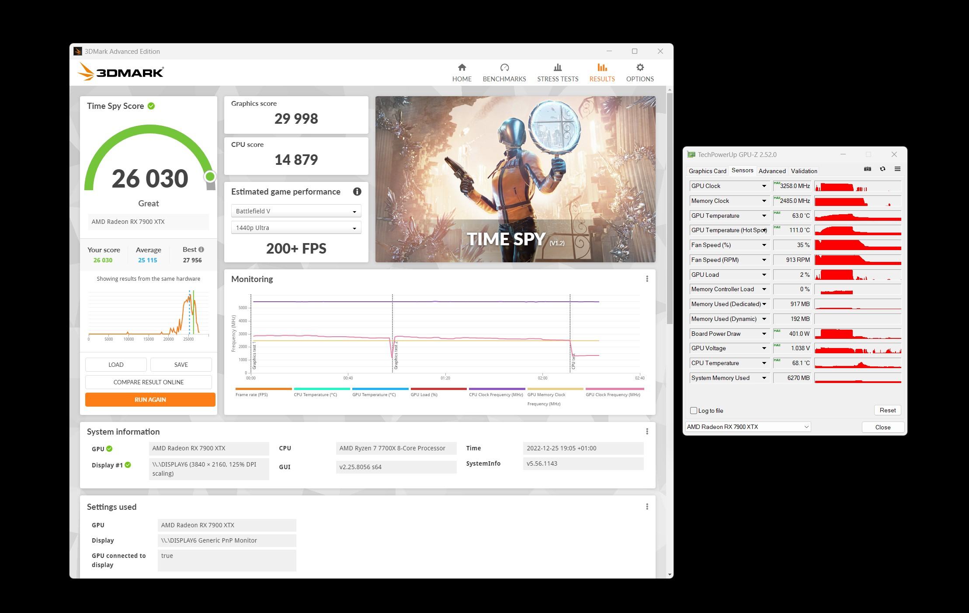The height and width of the screenshot is (613, 969).
Task: Expand the GPU Temperature sensor dropdown
Action: pos(764,216)
